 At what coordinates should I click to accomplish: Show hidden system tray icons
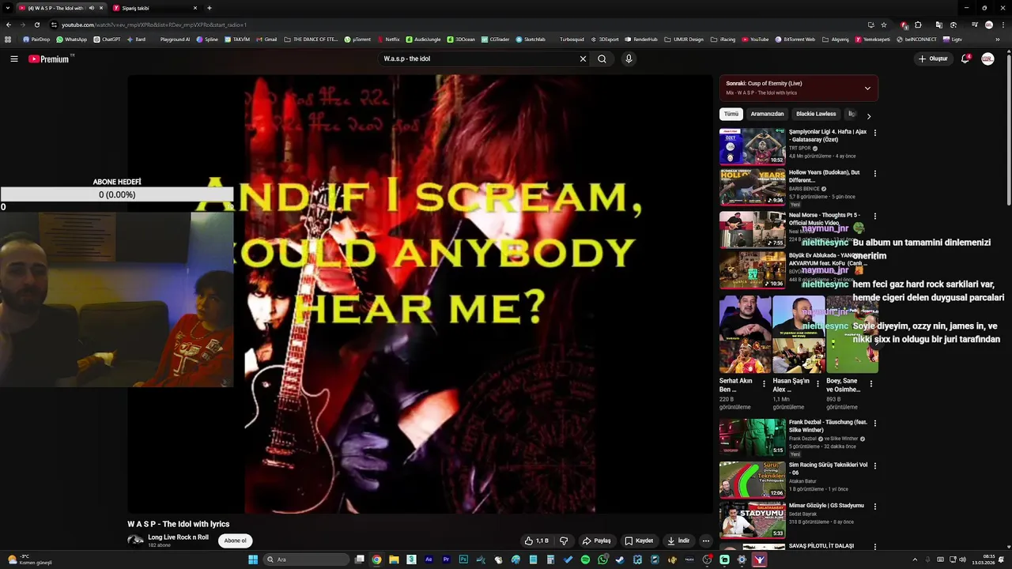click(915, 560)
